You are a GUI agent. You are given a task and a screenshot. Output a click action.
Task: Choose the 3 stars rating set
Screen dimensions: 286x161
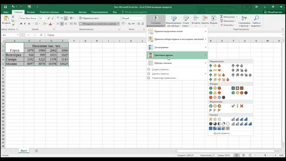pos(215,119)
